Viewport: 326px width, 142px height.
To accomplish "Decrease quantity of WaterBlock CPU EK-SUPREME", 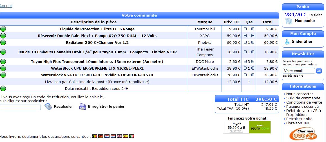I will click(245, 68).
